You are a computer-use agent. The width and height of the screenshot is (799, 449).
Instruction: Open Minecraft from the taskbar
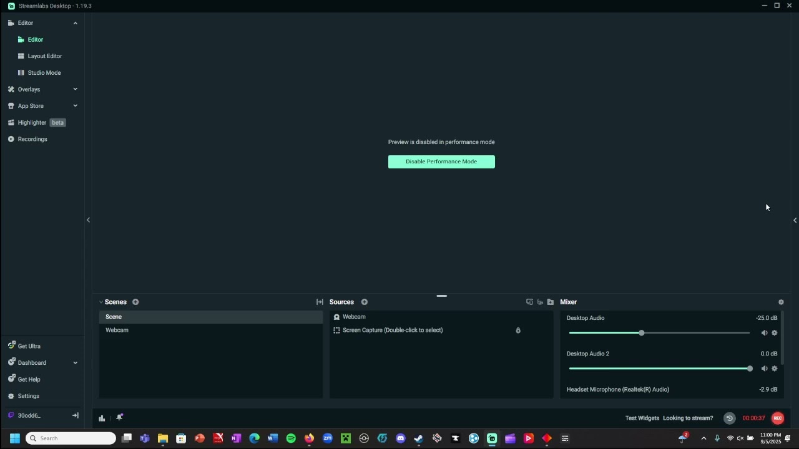[346, 438]
